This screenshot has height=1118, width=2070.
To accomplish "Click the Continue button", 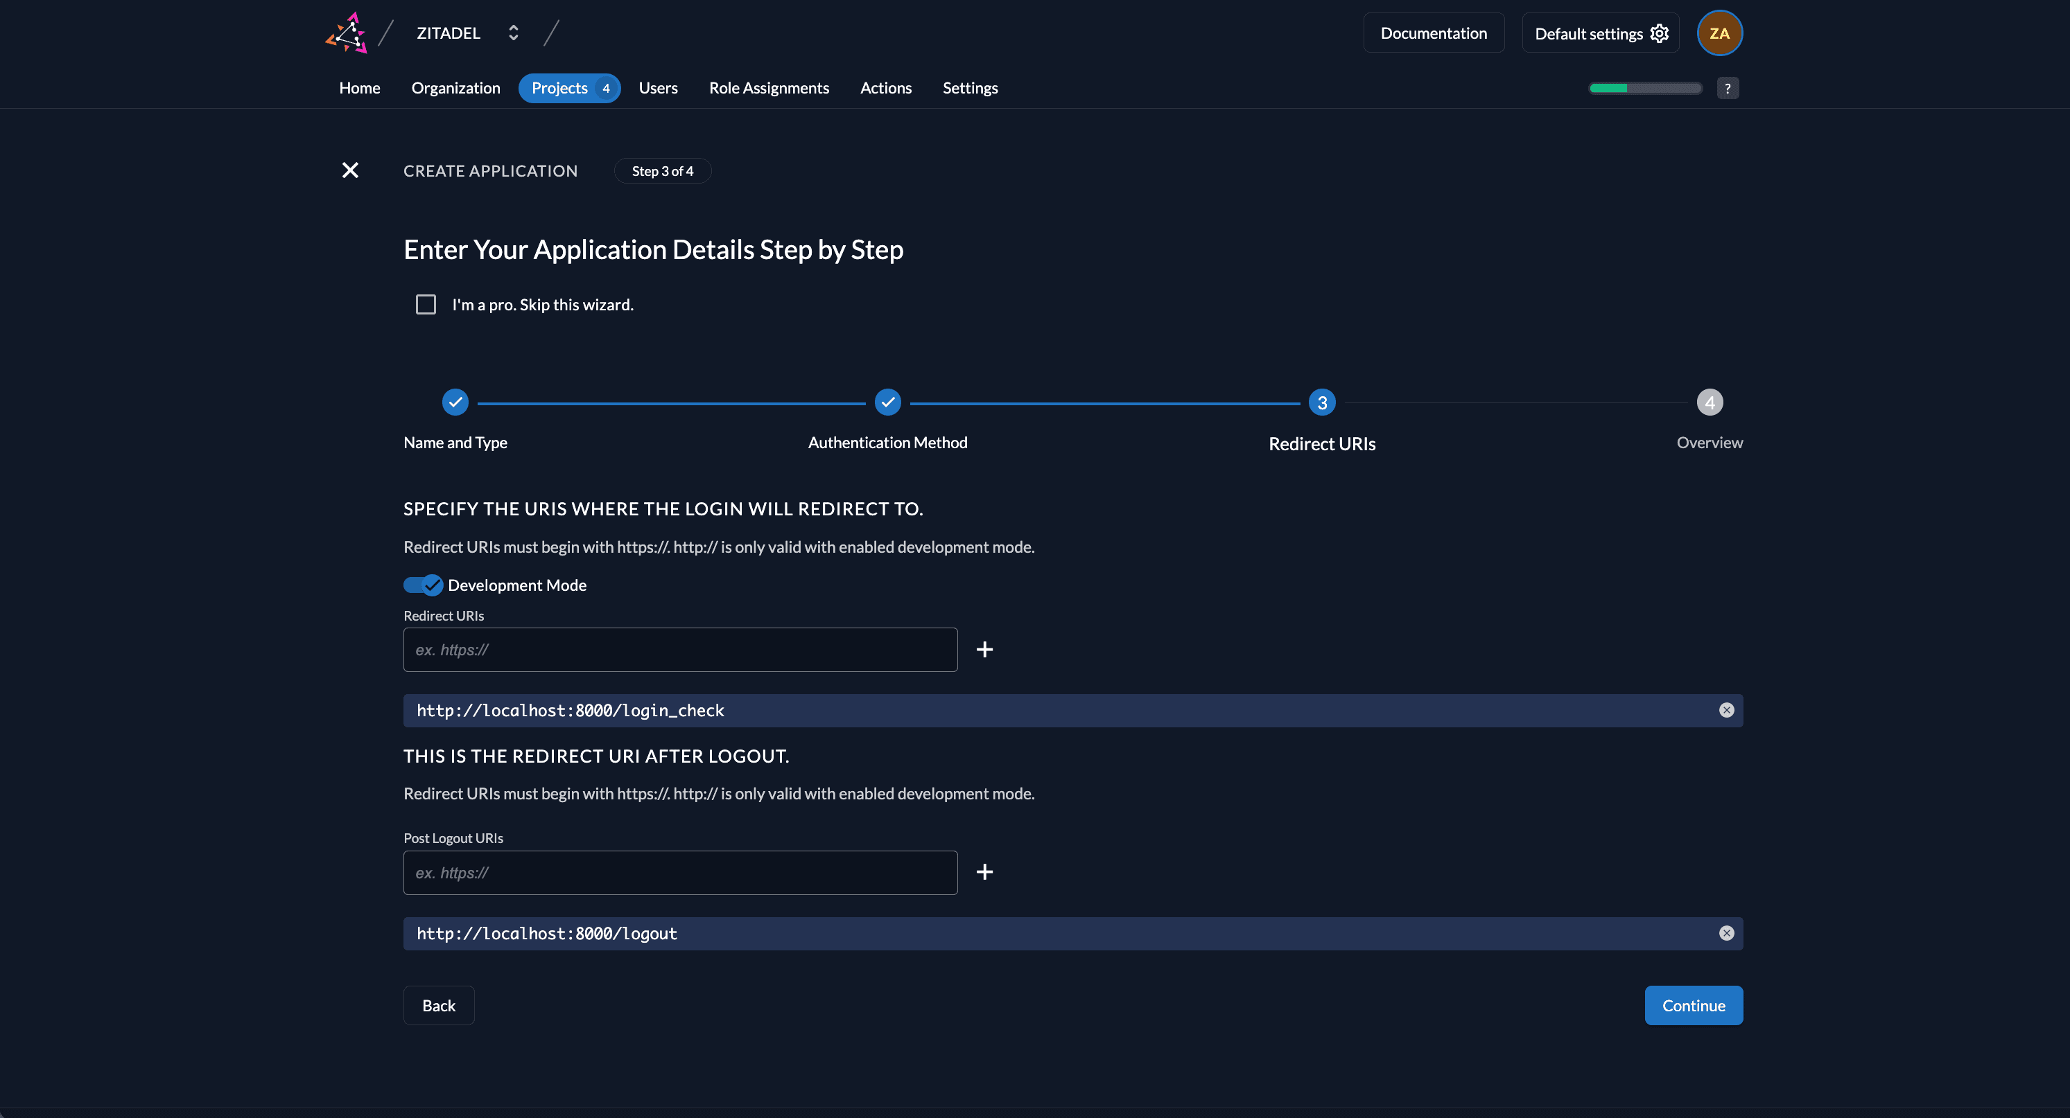I will pyautogui.click(x=1693, y=1005).
